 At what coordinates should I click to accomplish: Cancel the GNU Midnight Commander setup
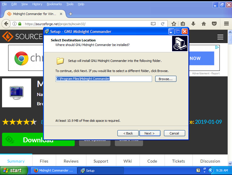pos(174,133)
